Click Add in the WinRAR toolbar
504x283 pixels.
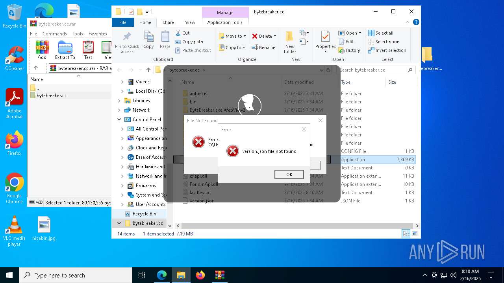click(x=42, y=50)
